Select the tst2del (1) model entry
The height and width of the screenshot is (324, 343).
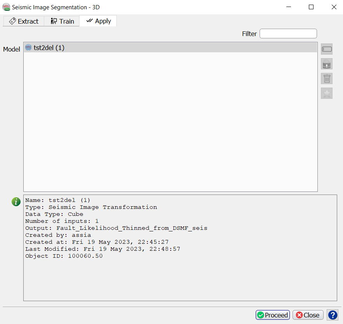point(49,48)
